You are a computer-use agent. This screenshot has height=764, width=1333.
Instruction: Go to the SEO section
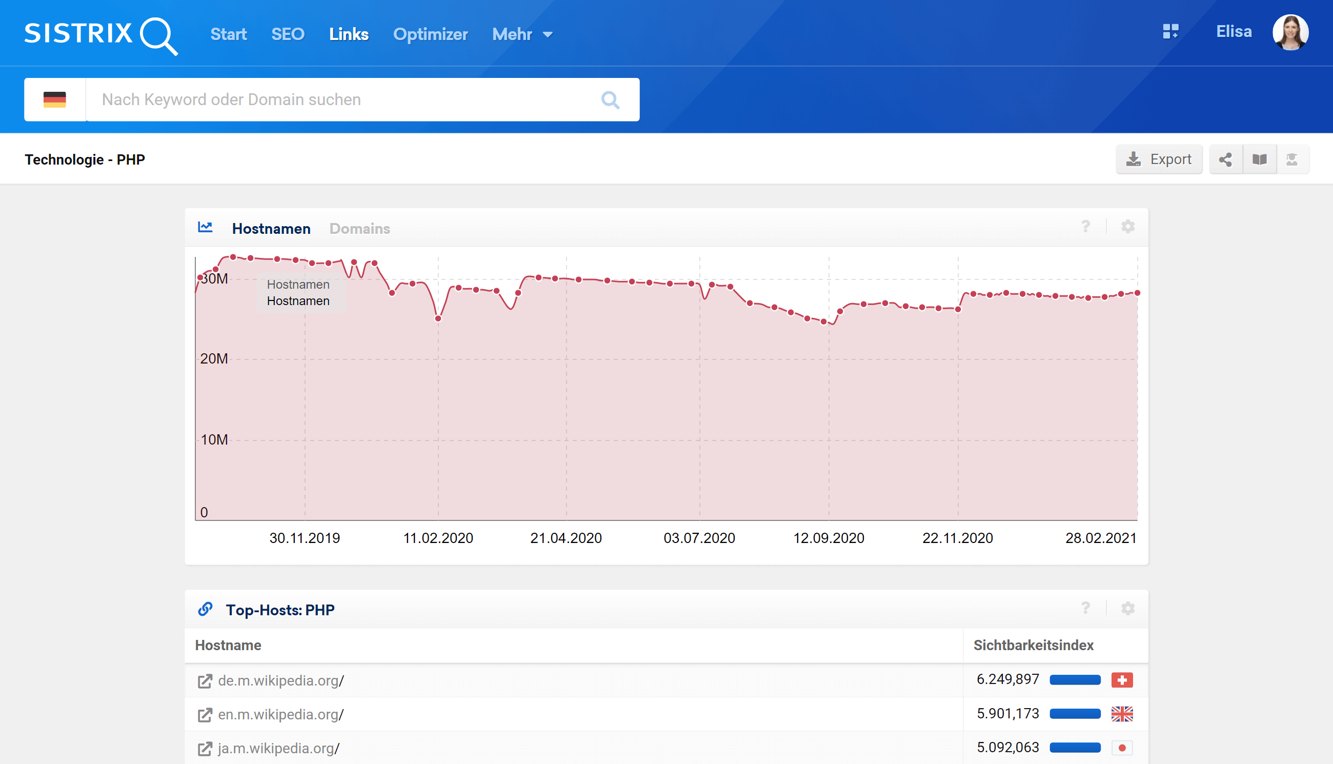[x=288, y=35]
